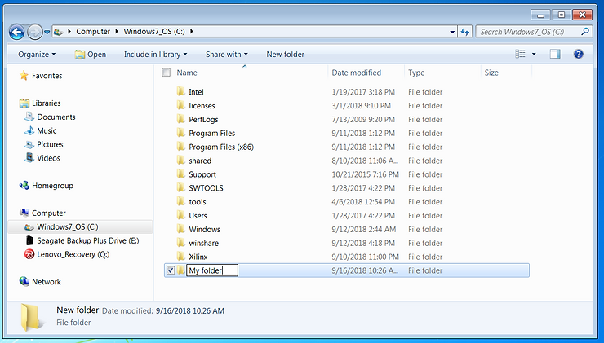Uncheck the checkbox next to My folder
The image size is (604, 343).
tap(171, 270)
